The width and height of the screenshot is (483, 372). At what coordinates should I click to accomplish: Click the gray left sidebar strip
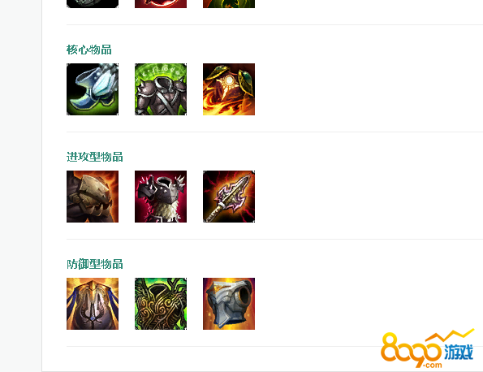[x=20, y=186]
